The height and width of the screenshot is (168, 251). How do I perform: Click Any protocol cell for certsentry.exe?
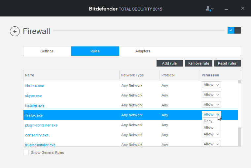click(x=165, y=135)
